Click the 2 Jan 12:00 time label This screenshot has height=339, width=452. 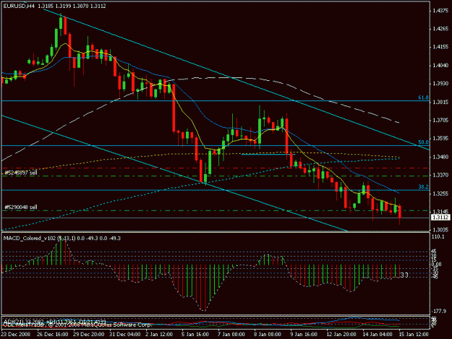click(159, 335)
